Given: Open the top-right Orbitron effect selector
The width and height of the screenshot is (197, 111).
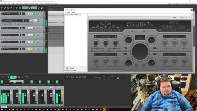Looking at the screenshot, I should 175,36.
